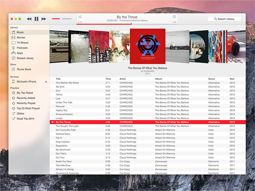Sort by the Genre column header
Image resolution: width=255 pixels, height=191 pixels.
point(212,79)
